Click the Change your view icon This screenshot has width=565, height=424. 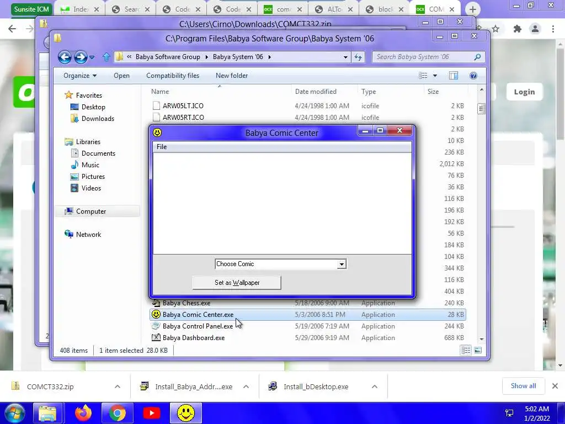tap(423, 76)
